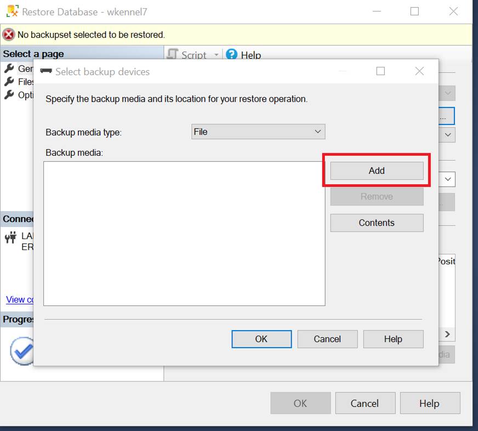The height and width of the screenshot is (431, 478).
Task: Open Help via the blue question mark icon
Action: click(232, 54)
